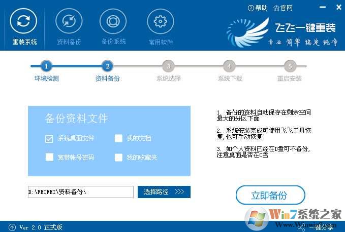345x232 pixels.
Task: Enable the 我的文档 checkbox
Action: [118, 138]
